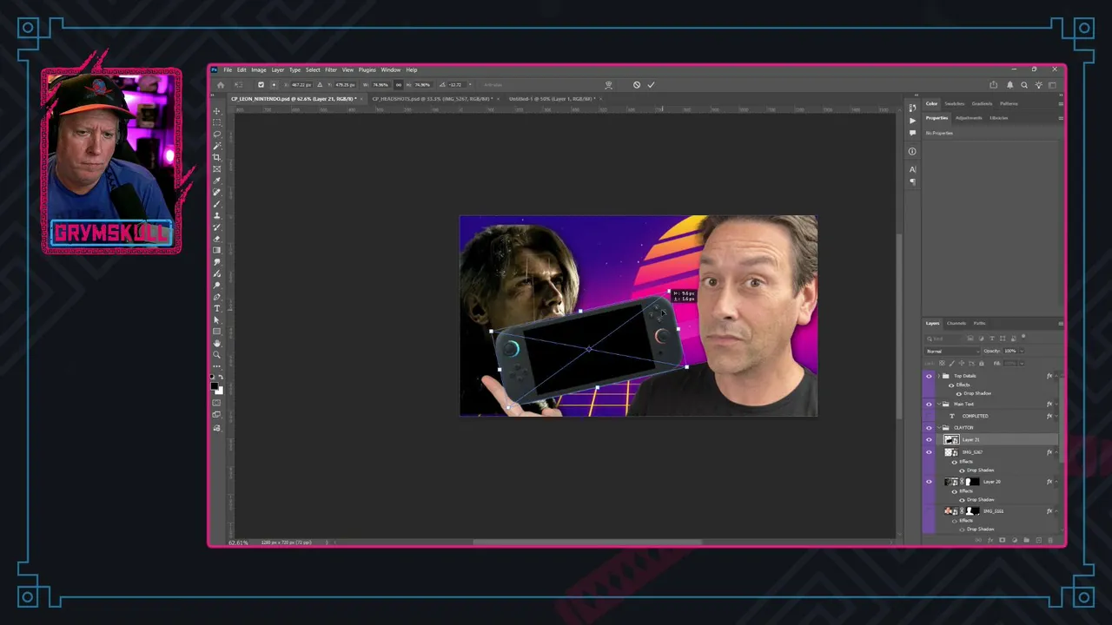Click the Add layer mask icon
Image resolution: width=1112 pixels, height=625 pixels.
[x=1003, y=540]
